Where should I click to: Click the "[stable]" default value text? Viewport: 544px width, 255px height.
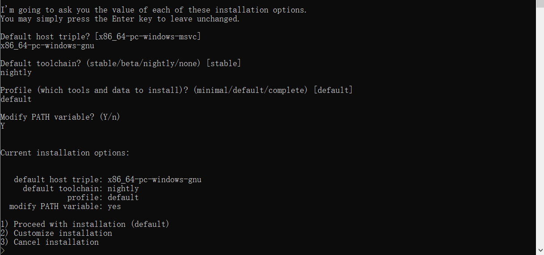point(223,63)
